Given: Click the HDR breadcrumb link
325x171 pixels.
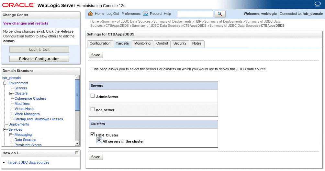Looking at the screenshot, I should (x=198, y=22).
